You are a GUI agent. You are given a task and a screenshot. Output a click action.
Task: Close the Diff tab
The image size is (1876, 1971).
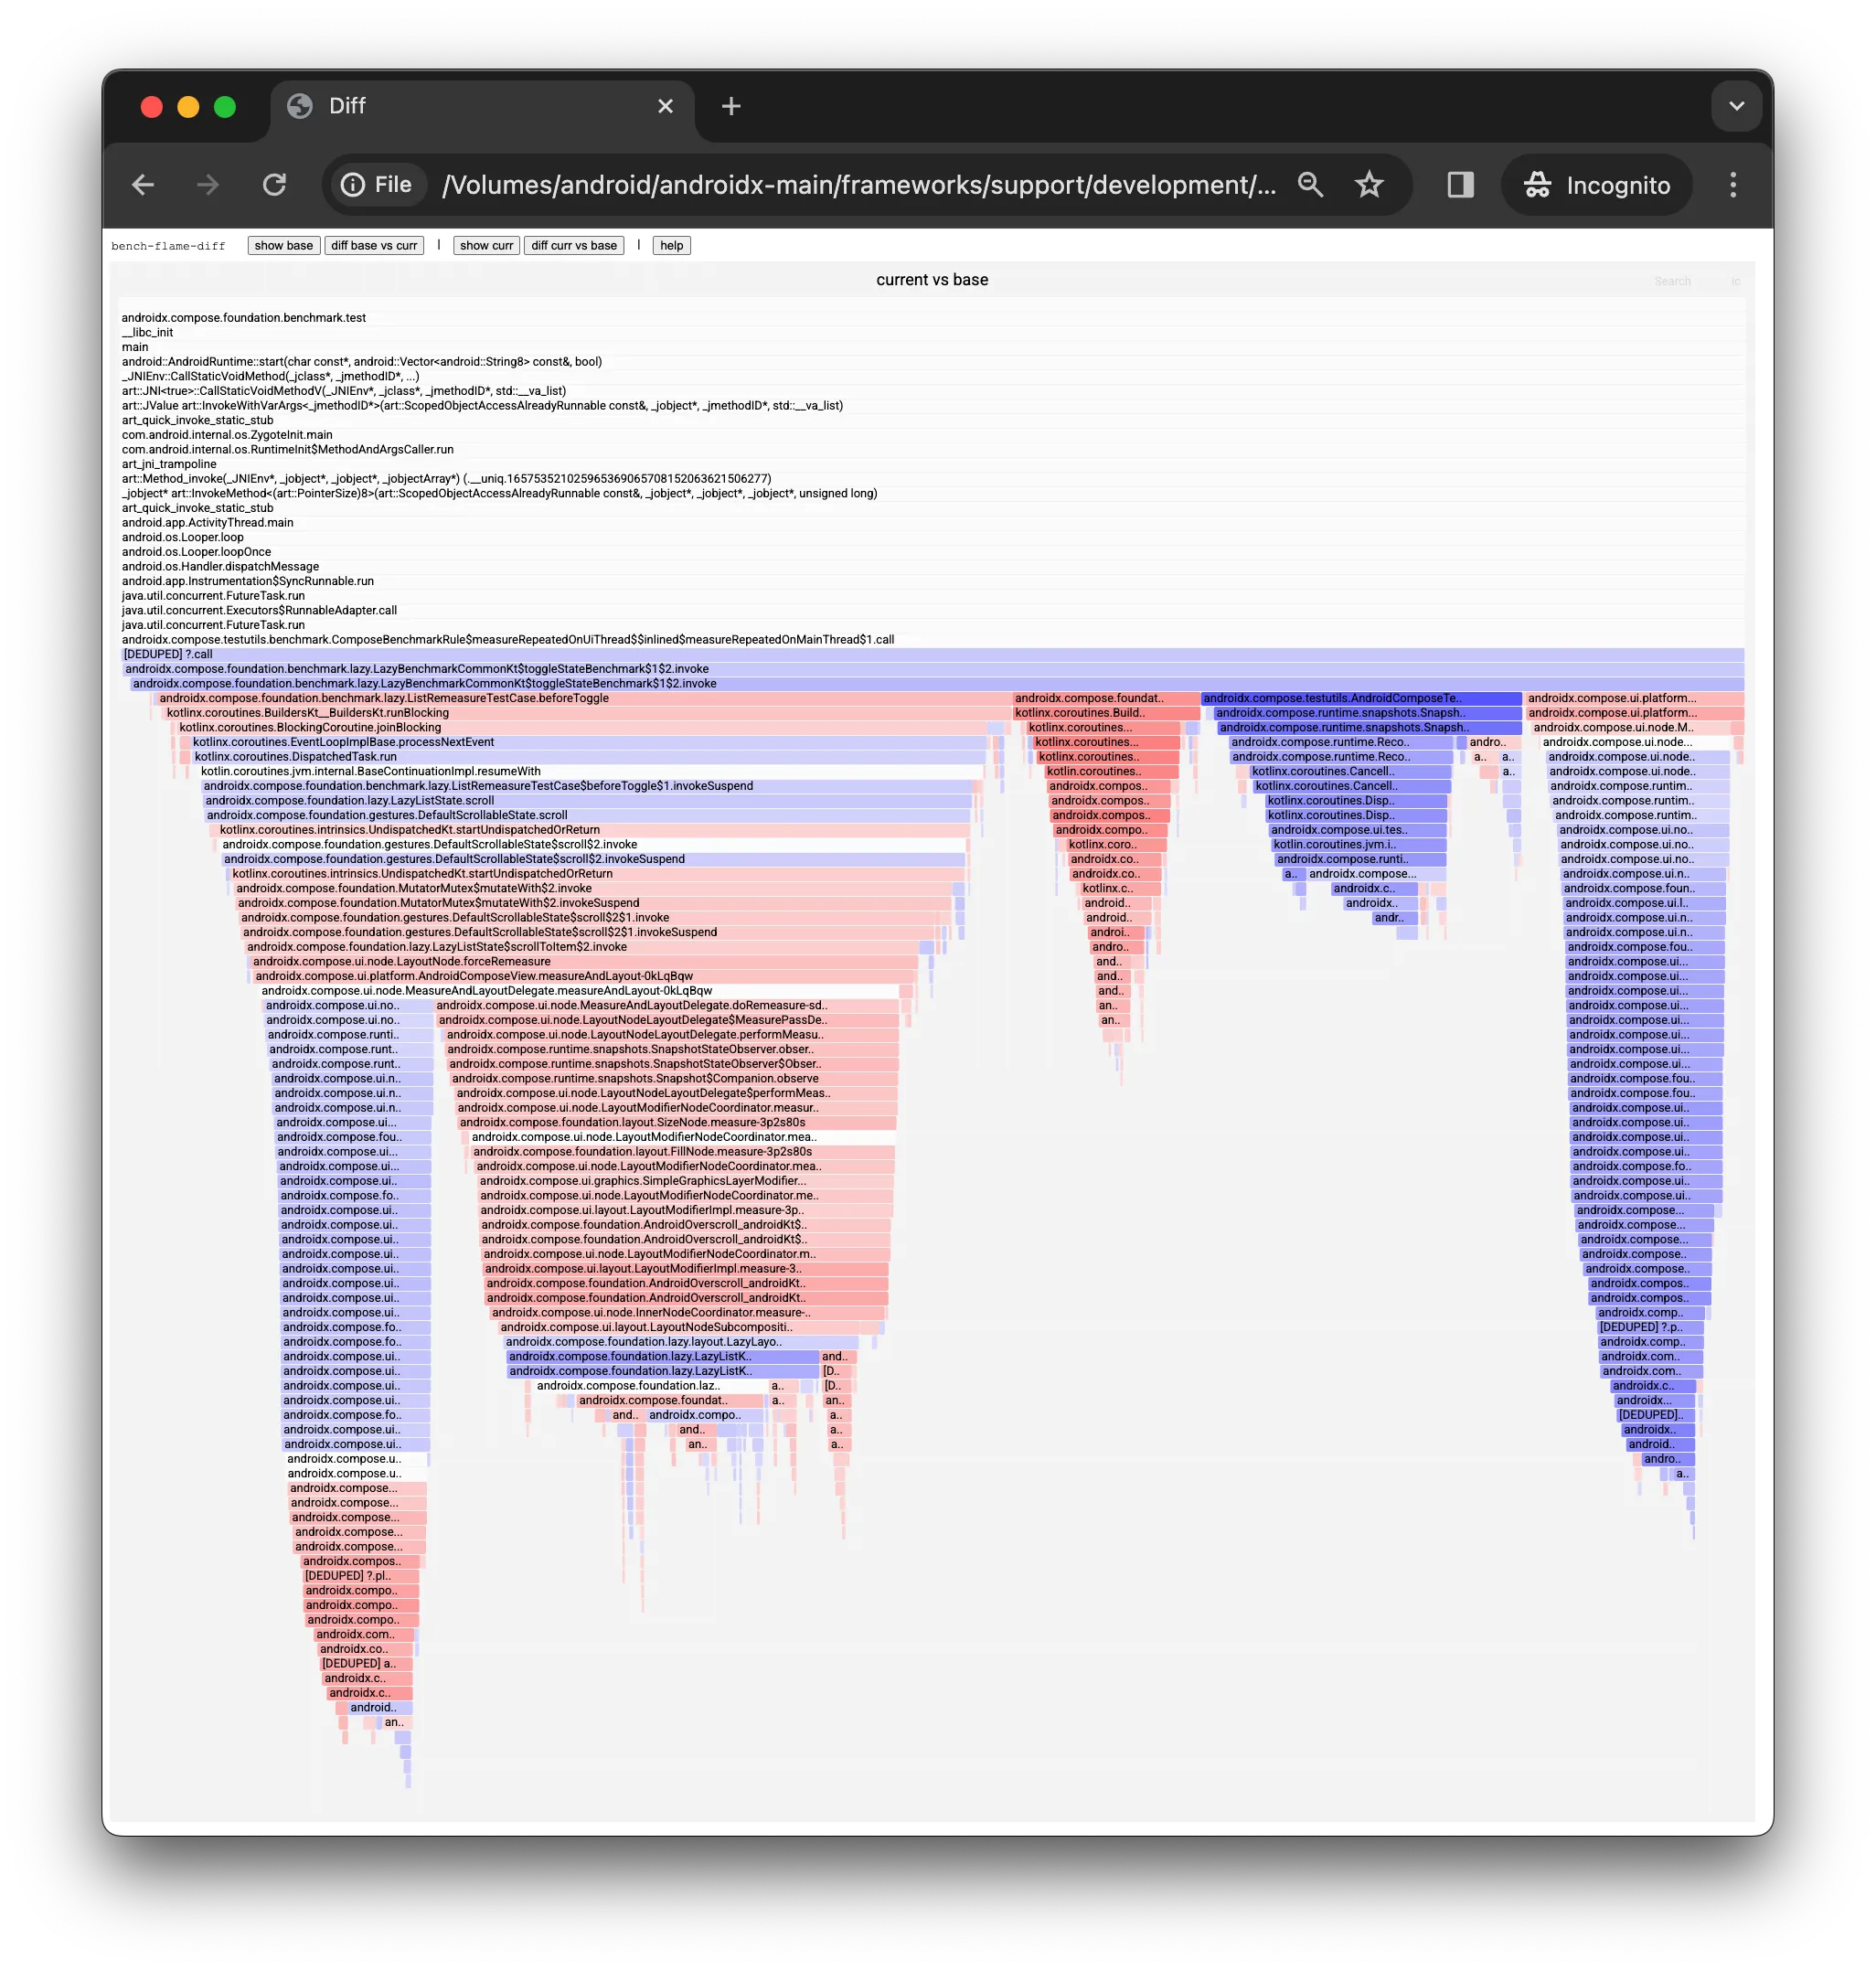pyautogui.click(x=665, y=106)
